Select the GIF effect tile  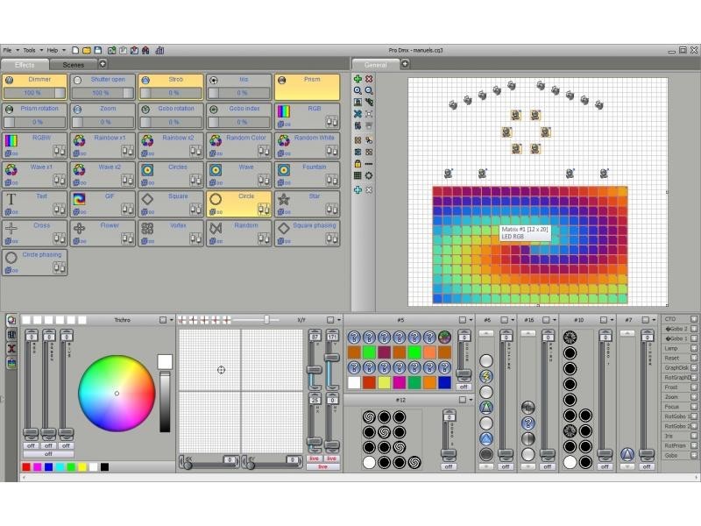[x=103, y=204]
